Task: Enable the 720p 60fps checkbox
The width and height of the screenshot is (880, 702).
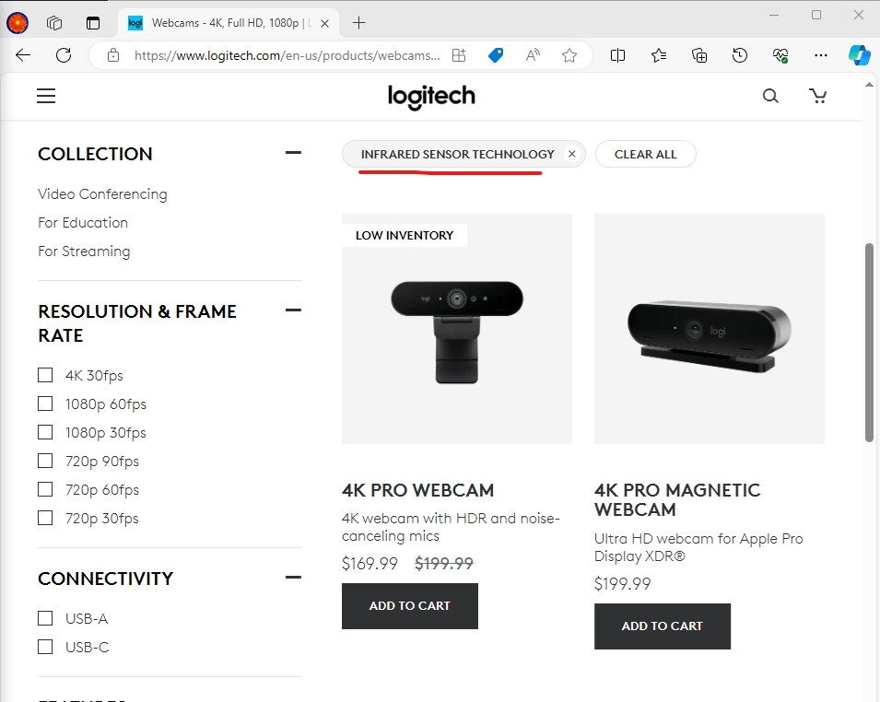Action: (x=45, y=489)
